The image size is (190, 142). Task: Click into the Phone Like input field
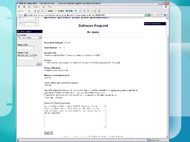click(26, 58)
